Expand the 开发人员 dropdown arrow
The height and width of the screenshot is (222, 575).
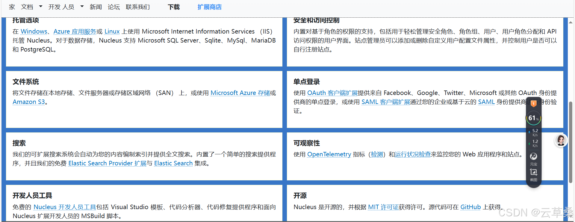coord(82,6)
